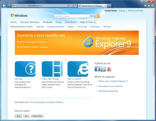Open the Videos sub-navigation link

(71, 27)
